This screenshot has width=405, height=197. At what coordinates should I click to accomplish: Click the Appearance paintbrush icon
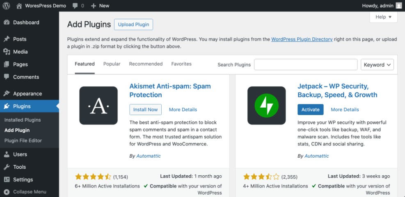7,94
